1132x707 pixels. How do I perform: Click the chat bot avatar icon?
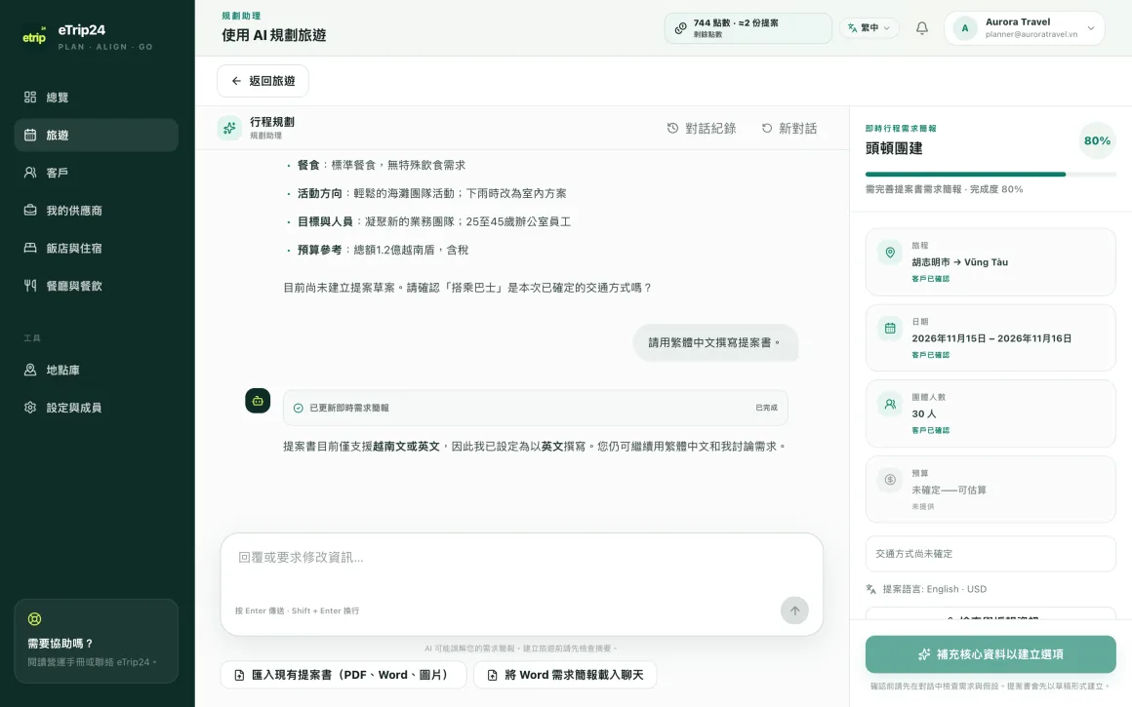coord(258,401)
